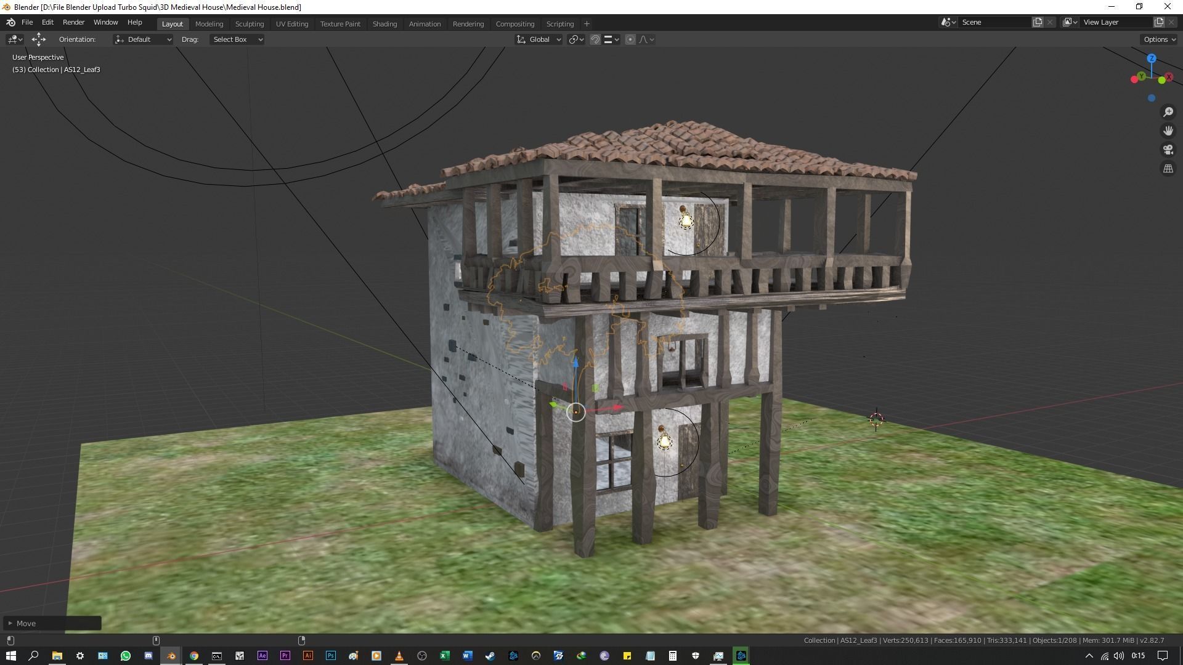The image size is (1183, 665).
Task: Click the View Layer name field
Action: click(1116, 22)
